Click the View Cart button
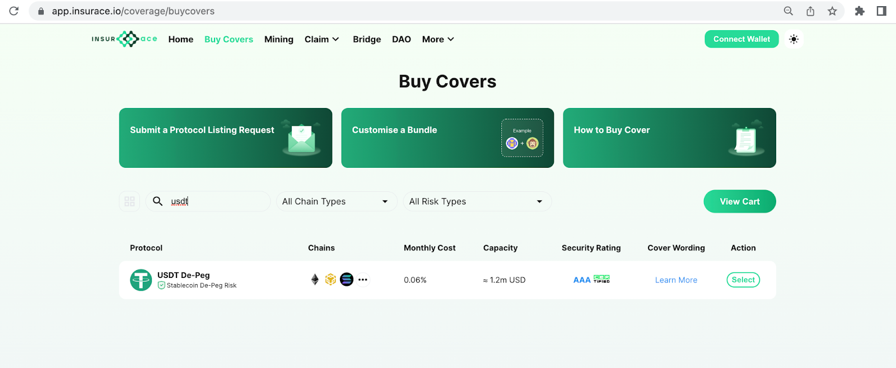The image size is (896, 368). 740,201
